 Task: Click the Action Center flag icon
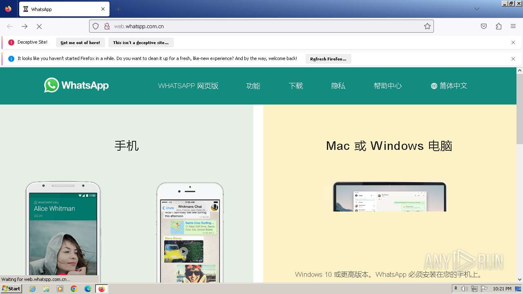coord(484,289)
